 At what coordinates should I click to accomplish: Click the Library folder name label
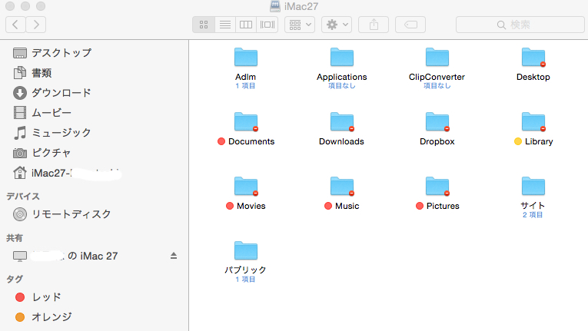point(539,141)
